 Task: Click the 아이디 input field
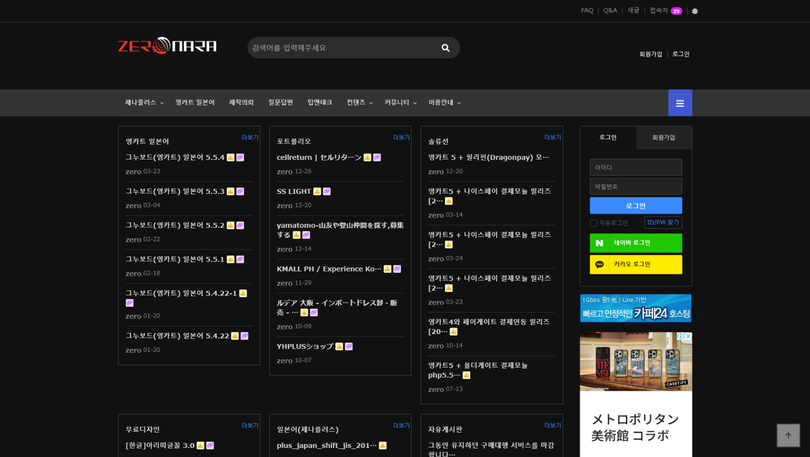pos(635,168)
